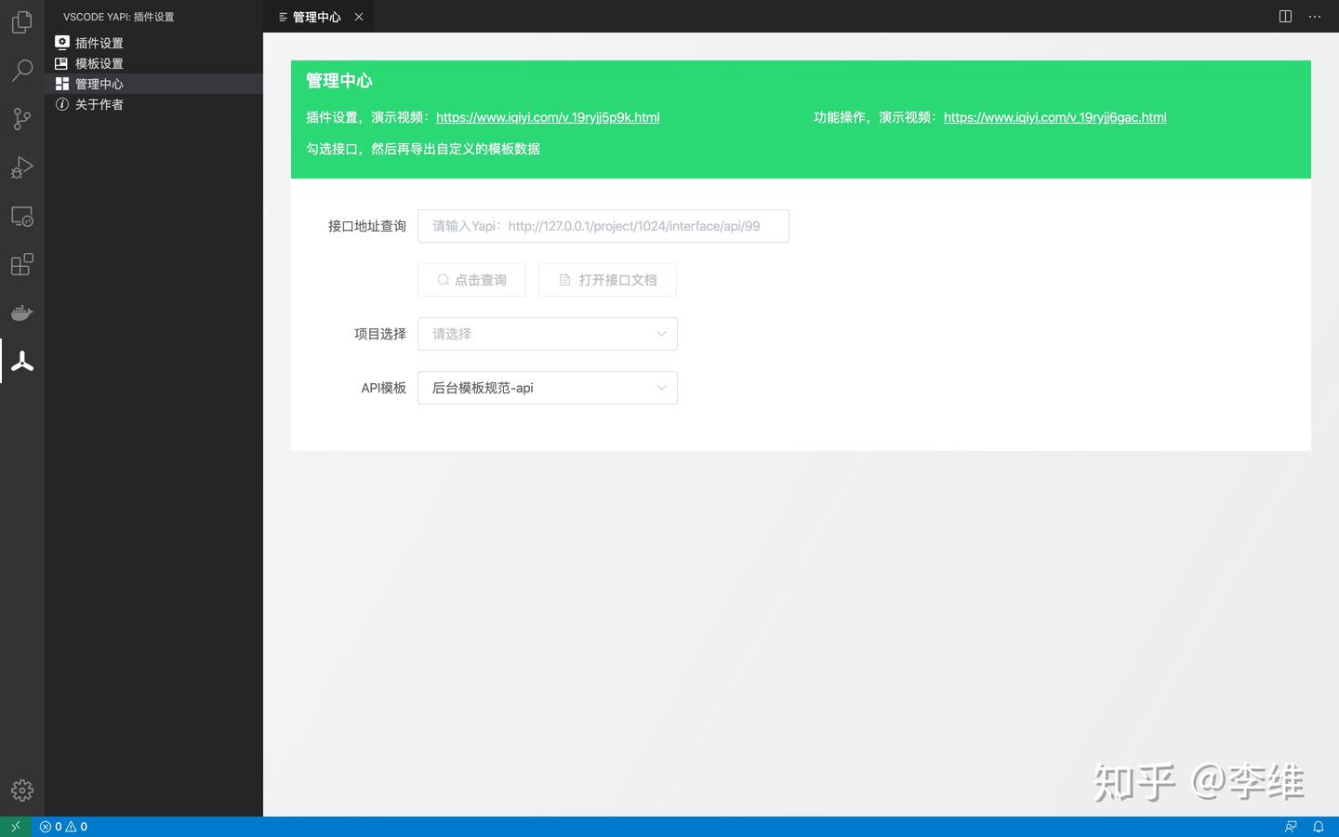Open the Docker extension panel
1339x837 pixels.
click(x=21, y=312)
